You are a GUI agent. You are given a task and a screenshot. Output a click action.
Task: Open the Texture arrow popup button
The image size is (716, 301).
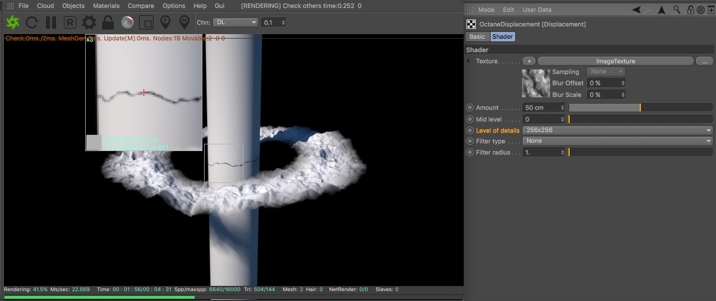529,61
